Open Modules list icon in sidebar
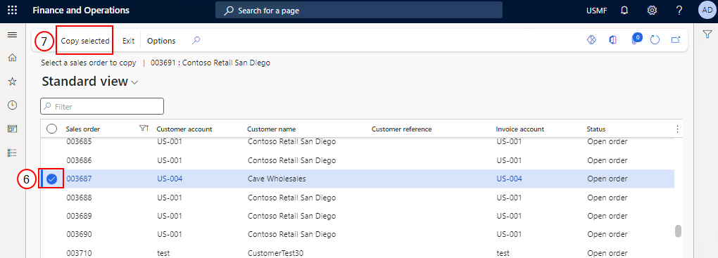The image size is (718, 258). 13,153
